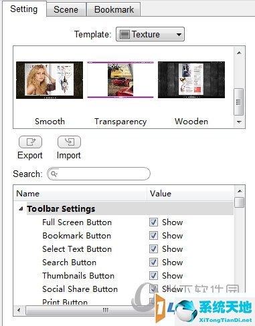The height and width of the screenshot is (326, 255).
Task: Click the Export icon button
Action: (30, 142)
